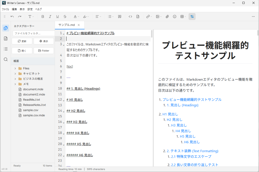The width and height of the screenshot is (259, 172).
Task: Select document2.mde in the file tree
Action: coord(34,94)
